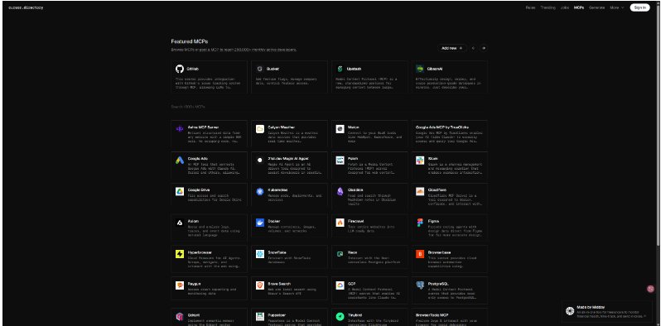Open the Slack logo icon
Screen dimensions: 661x326
420,160
